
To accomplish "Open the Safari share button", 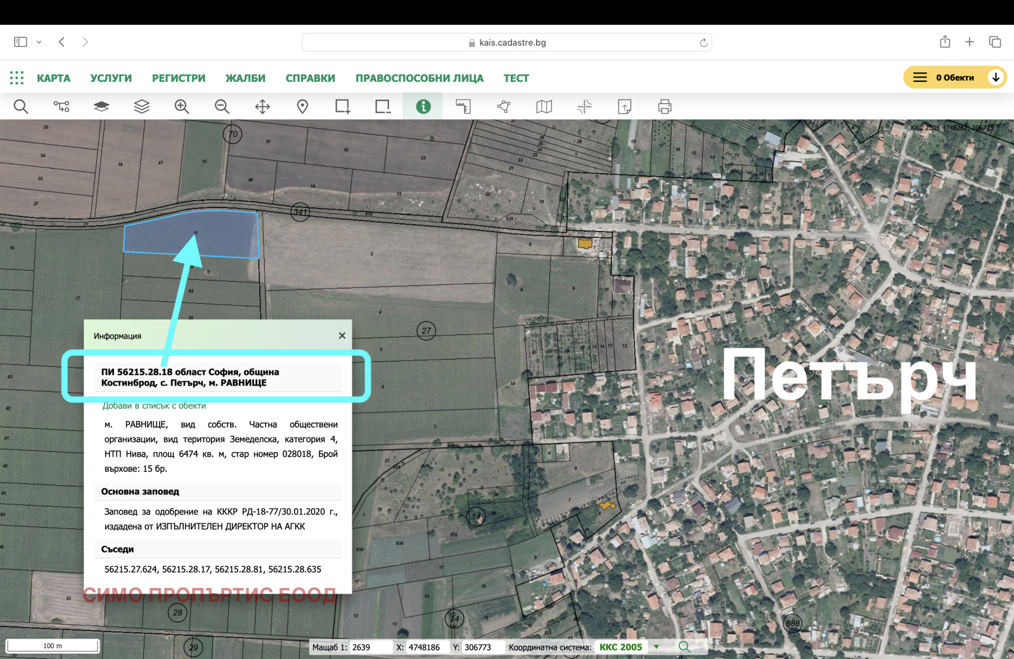I will tap(945, 42).
